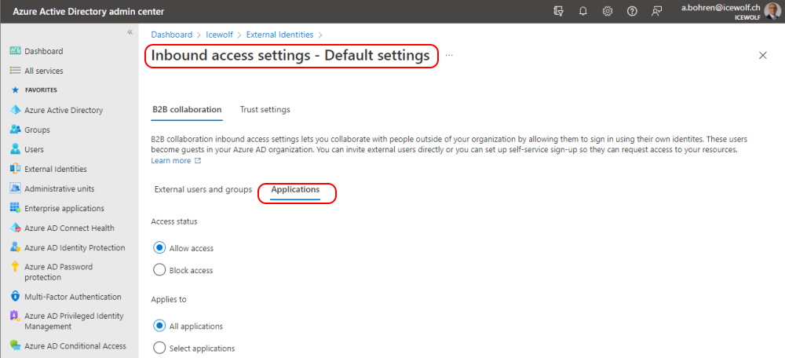785x358 pixels.
Task: Open Groups from the sidebar
Action: 37,130
